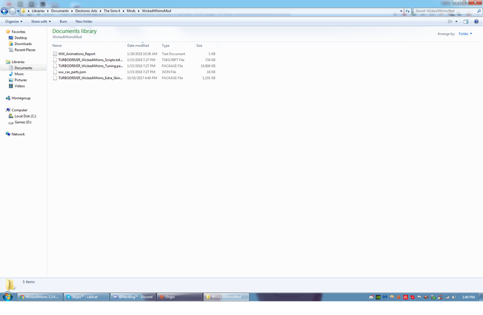Click the magnifier icon in the search box

(479, 11)
